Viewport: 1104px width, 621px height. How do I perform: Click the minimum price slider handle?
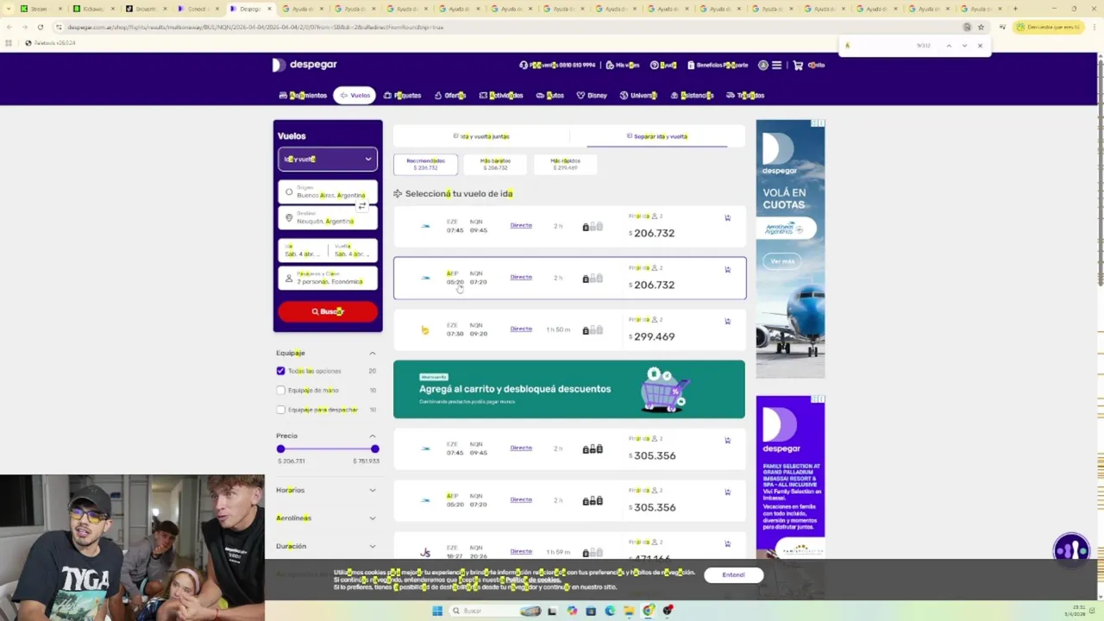280,448
